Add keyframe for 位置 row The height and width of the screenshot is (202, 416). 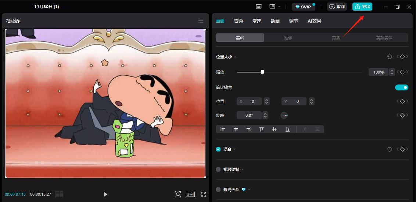click(402, 101)
